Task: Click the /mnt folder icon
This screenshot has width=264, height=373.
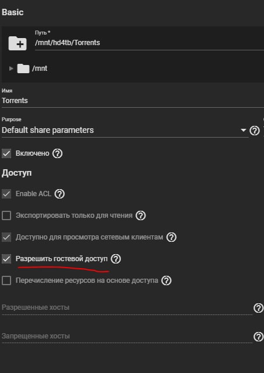Action: click(23, 69)
